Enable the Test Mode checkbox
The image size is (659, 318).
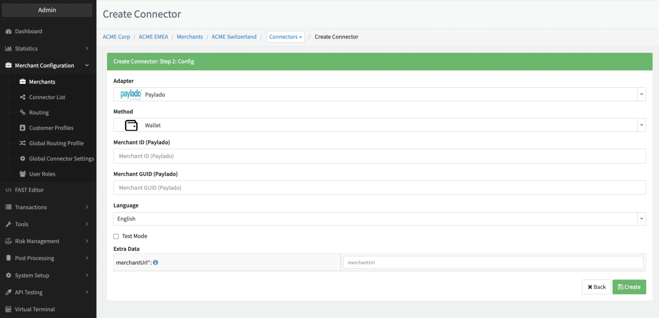click(116, 236)
